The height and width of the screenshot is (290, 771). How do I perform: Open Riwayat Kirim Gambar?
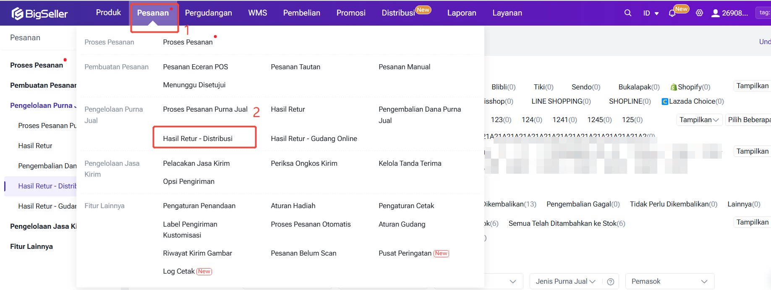click(x=198, y=253)
